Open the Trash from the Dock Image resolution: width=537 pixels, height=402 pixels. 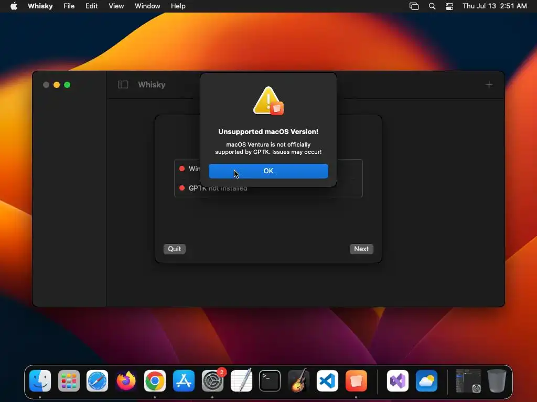497,381
